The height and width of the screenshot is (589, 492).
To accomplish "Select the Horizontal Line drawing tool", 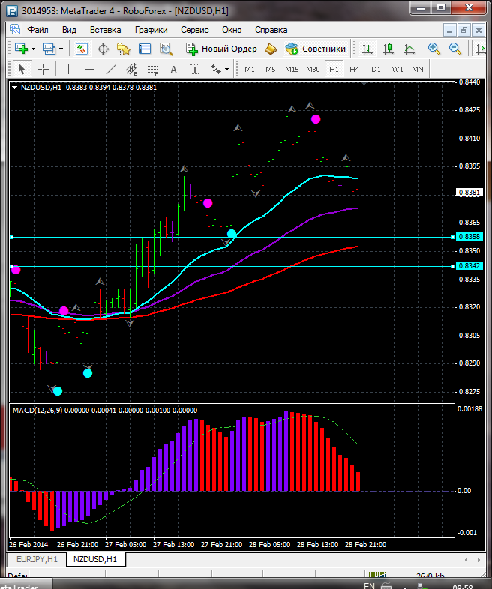I will [88, 69].
